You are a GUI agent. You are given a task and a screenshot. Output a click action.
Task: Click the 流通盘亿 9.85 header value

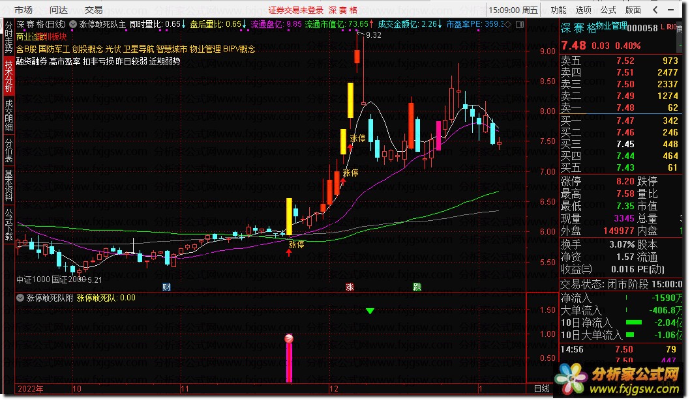(276, 24)
